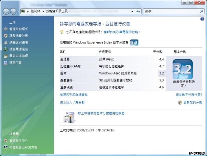Select the 記憶體 (RAM) row
This screenshot has height=156, width=207.
(113, 66)
